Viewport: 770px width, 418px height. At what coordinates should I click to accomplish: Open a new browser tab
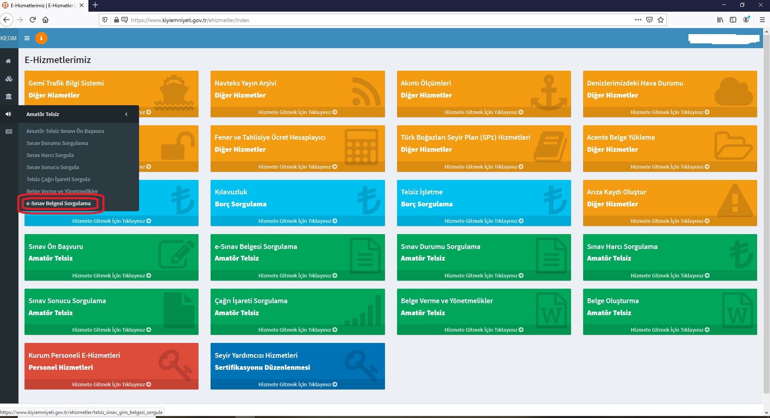click(95, 5)
